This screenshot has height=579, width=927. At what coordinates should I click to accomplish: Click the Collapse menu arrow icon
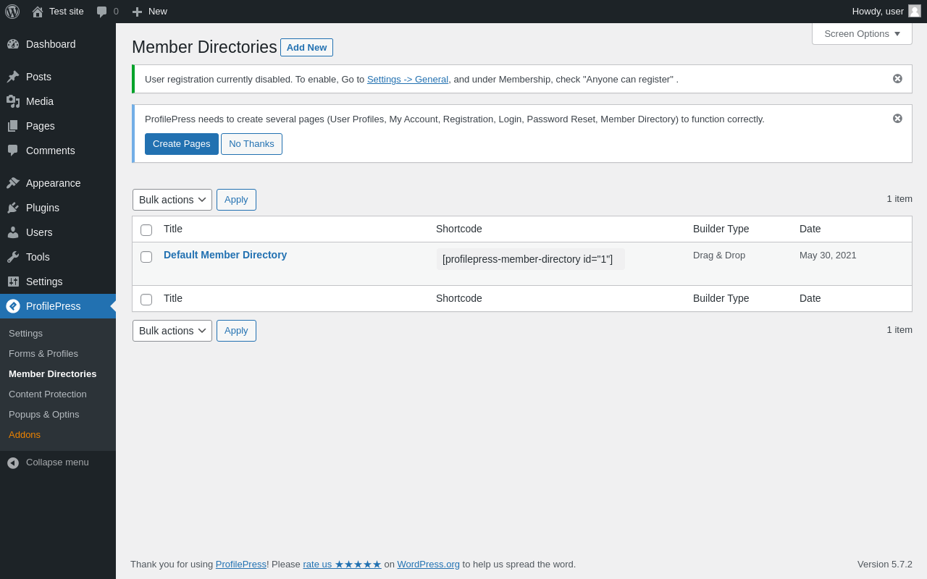coord(13,462)
